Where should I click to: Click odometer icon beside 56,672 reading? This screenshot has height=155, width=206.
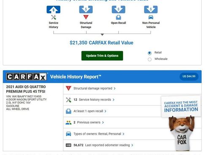tap(68, 145)
